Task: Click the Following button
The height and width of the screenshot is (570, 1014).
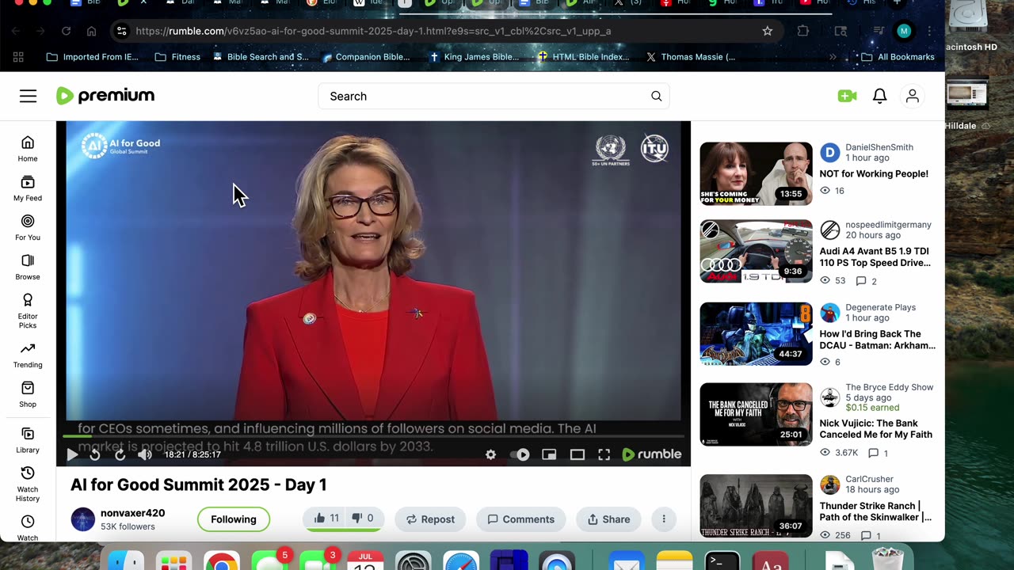Action: [234, 519]
